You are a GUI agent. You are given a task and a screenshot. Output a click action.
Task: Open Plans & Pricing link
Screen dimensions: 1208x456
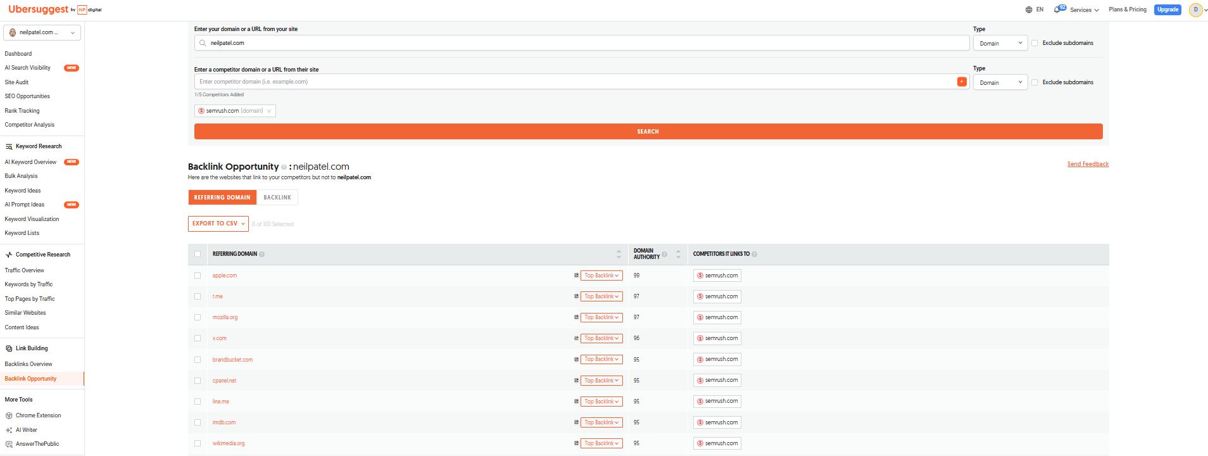click(1128, 9)
